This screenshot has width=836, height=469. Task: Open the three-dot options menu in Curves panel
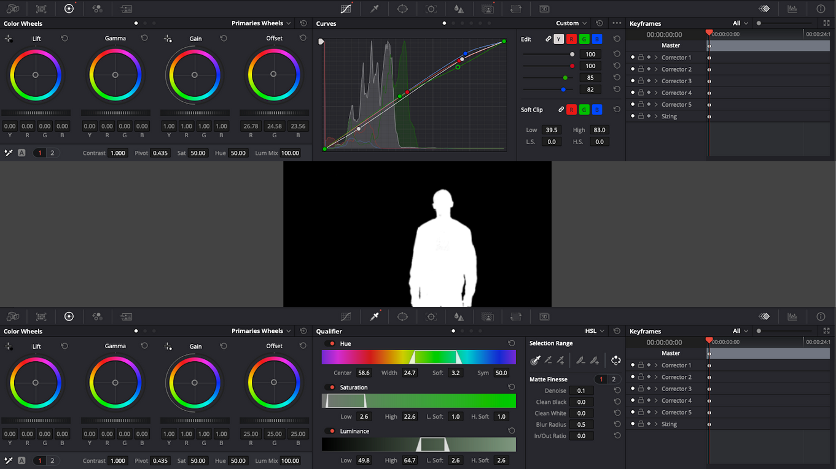pyautogui.click(x=617, y=23)
